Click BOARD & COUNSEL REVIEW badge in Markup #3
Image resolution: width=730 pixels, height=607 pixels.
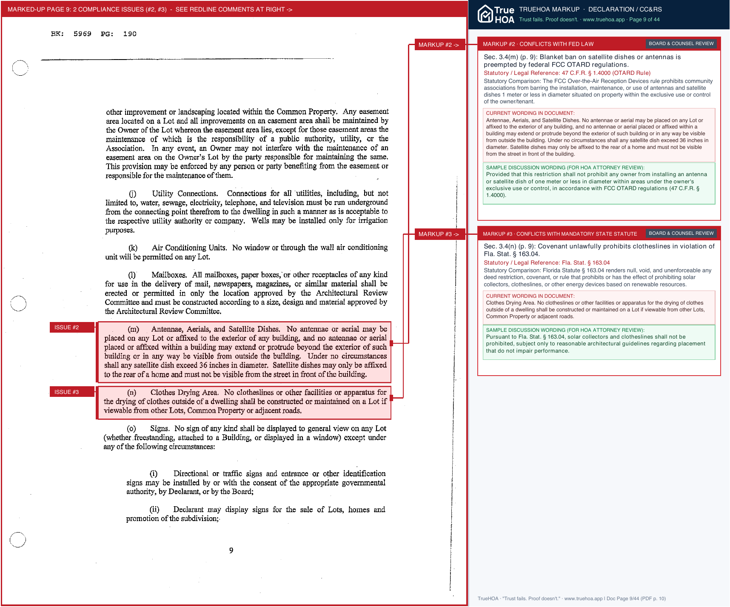point(681,233)
